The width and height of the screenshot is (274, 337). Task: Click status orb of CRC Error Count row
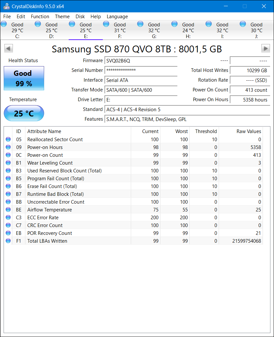(8, 225)
